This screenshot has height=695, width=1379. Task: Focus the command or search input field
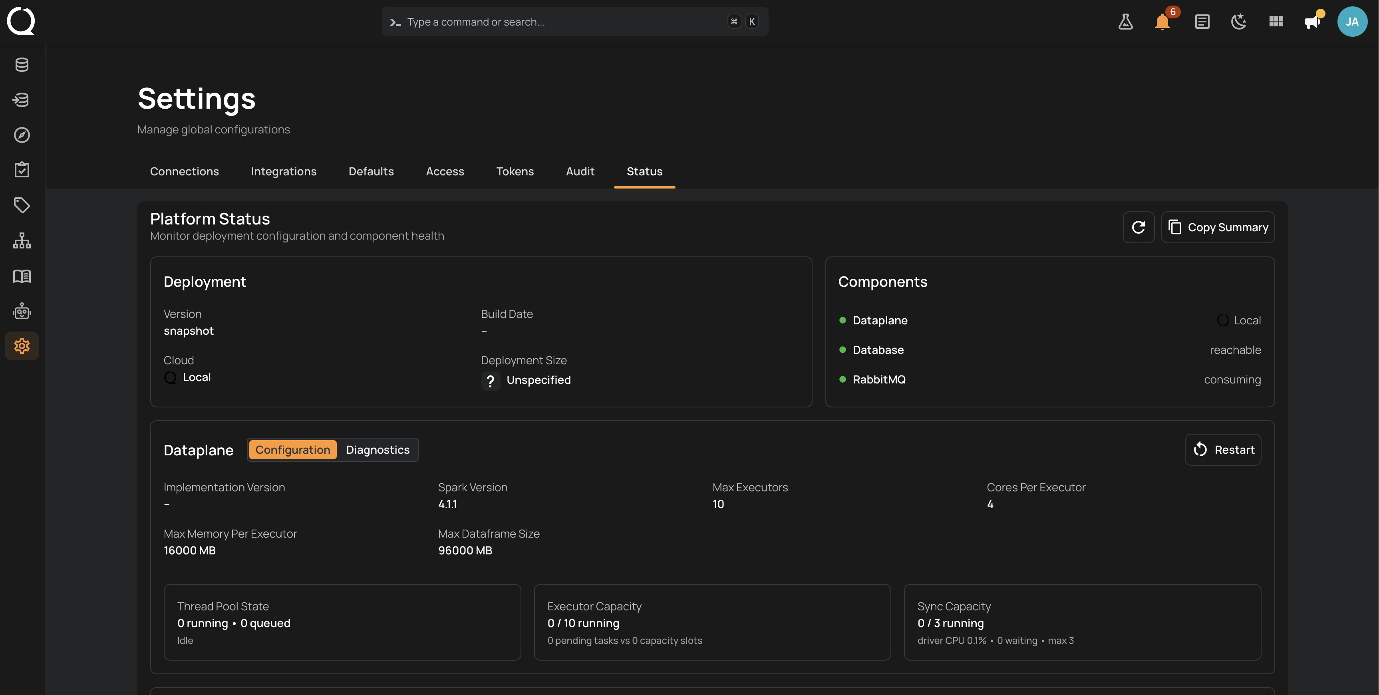[x=576, y=22]
